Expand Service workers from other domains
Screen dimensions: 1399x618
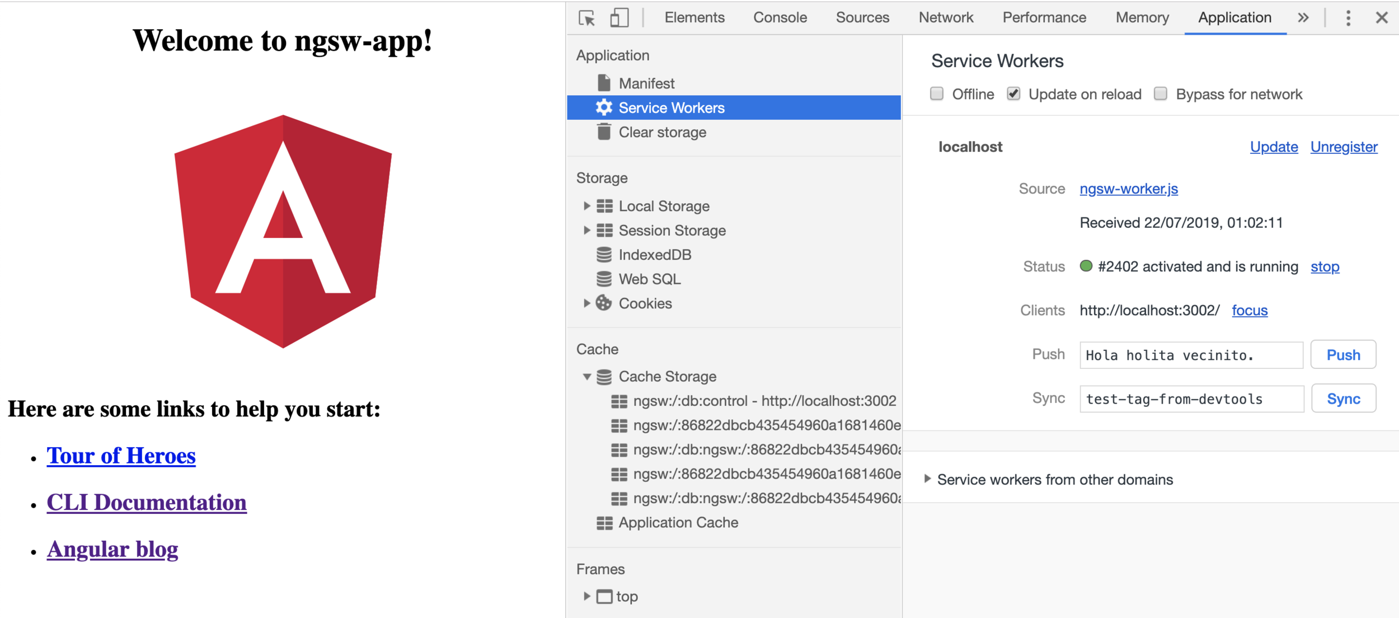[927, 479]
